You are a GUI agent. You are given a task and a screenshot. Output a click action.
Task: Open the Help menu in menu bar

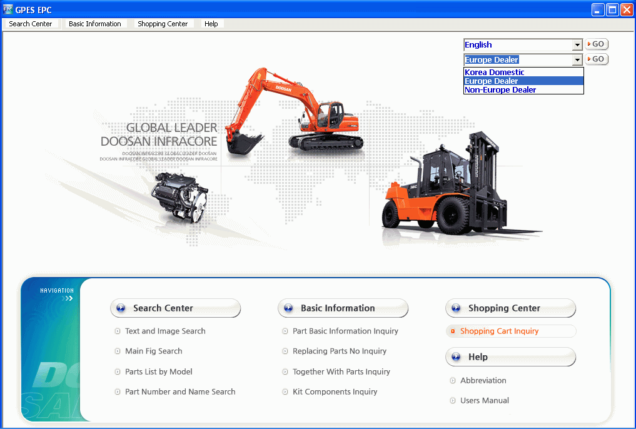point(211,24)
